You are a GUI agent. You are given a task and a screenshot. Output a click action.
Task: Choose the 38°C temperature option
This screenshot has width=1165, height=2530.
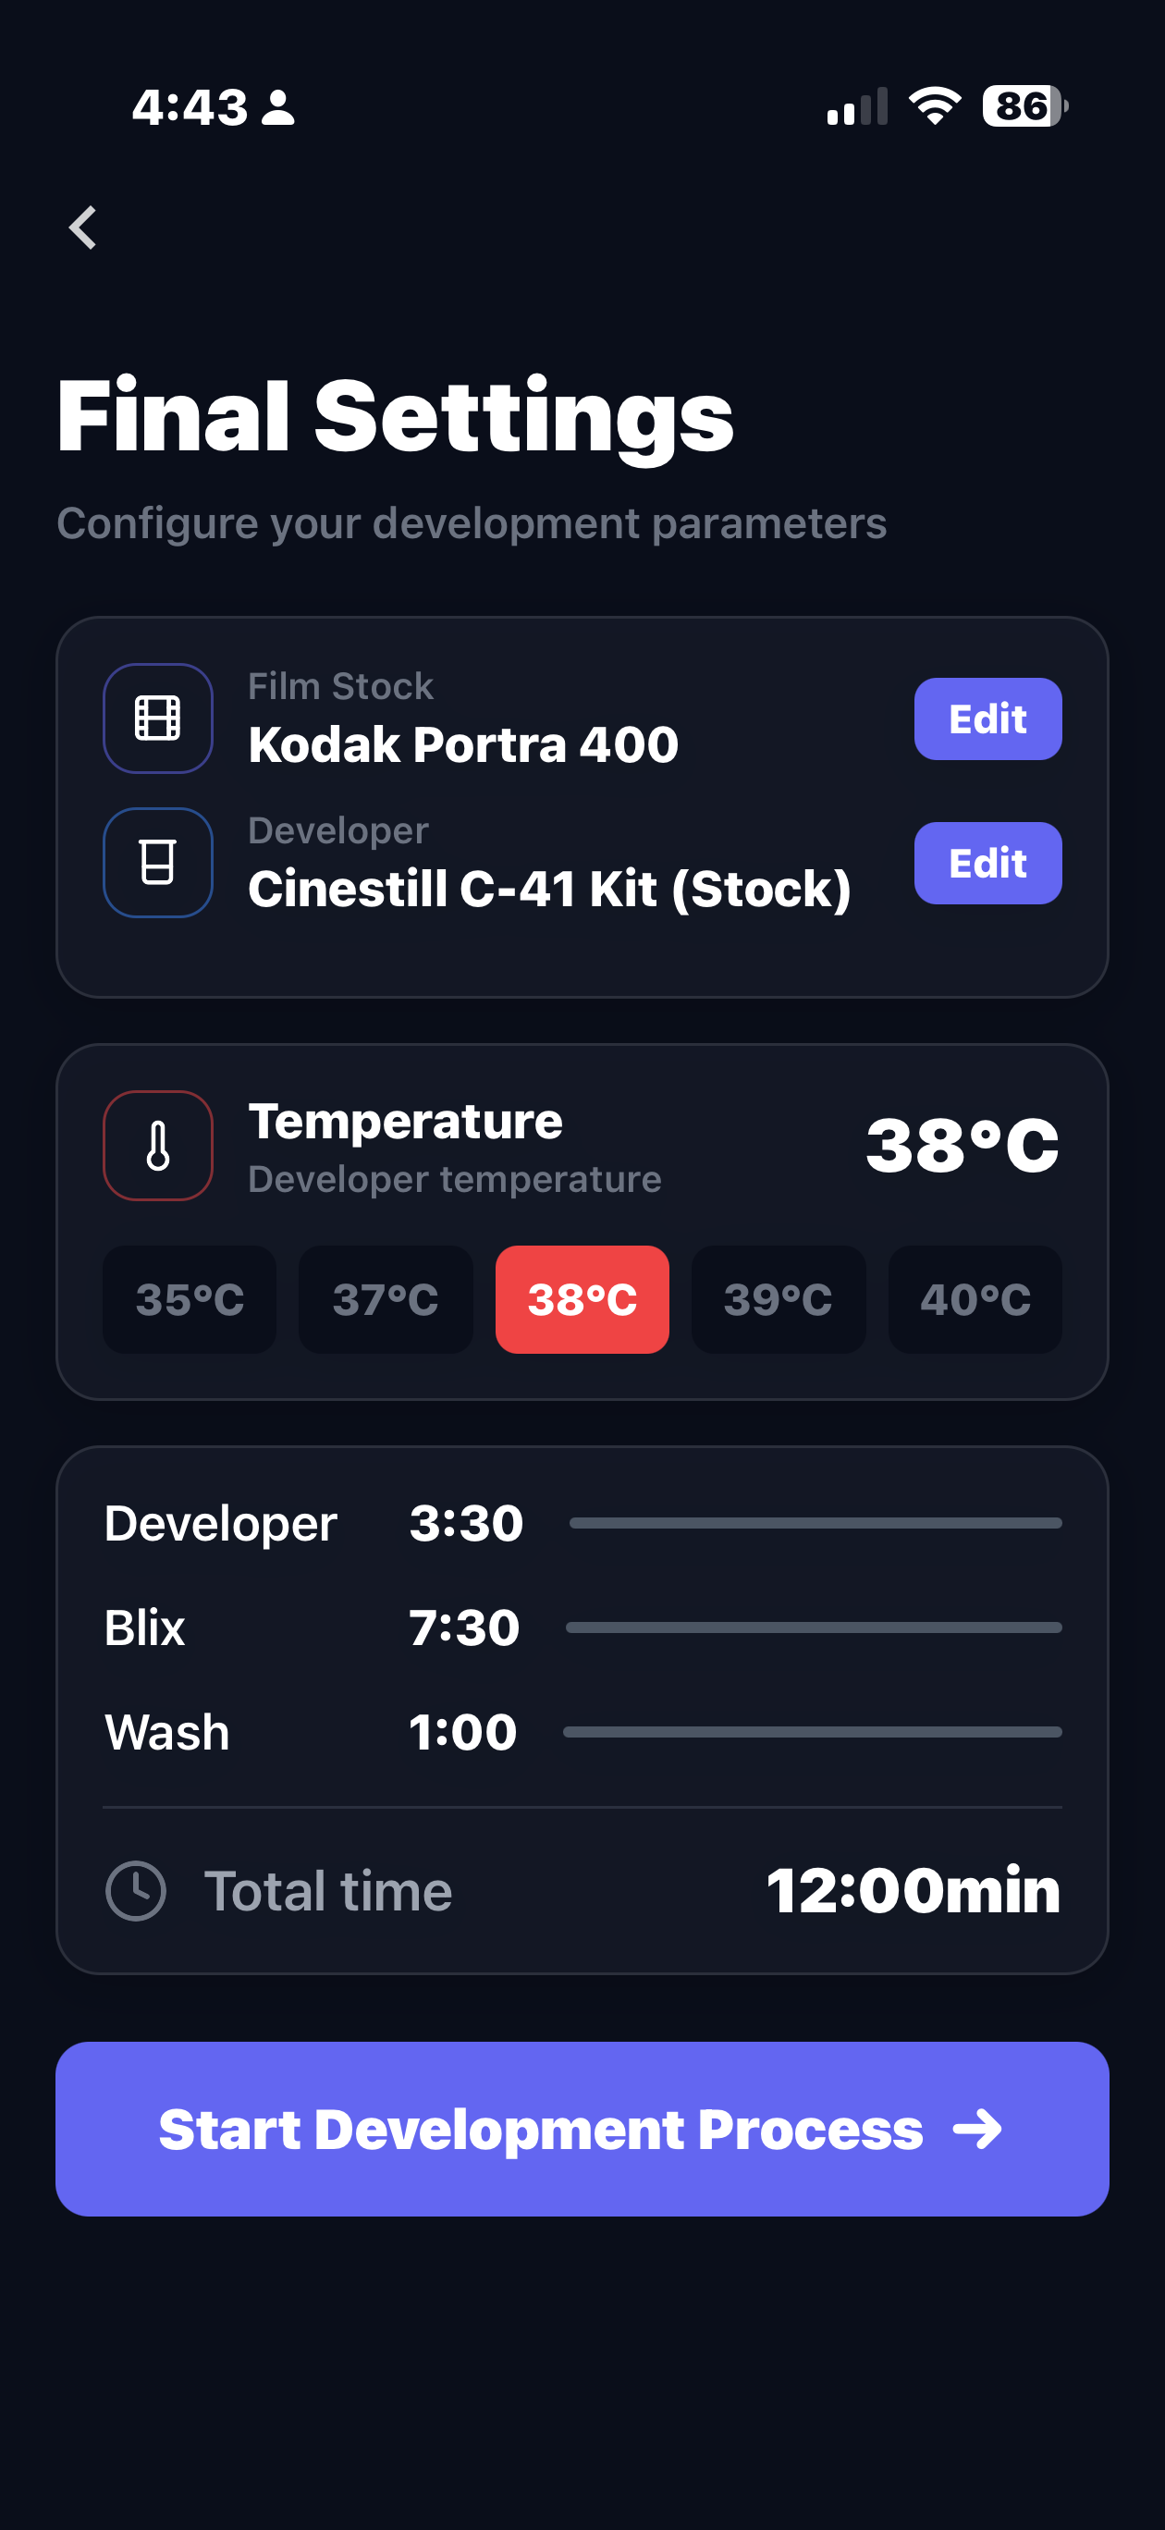coord(582,1299)
